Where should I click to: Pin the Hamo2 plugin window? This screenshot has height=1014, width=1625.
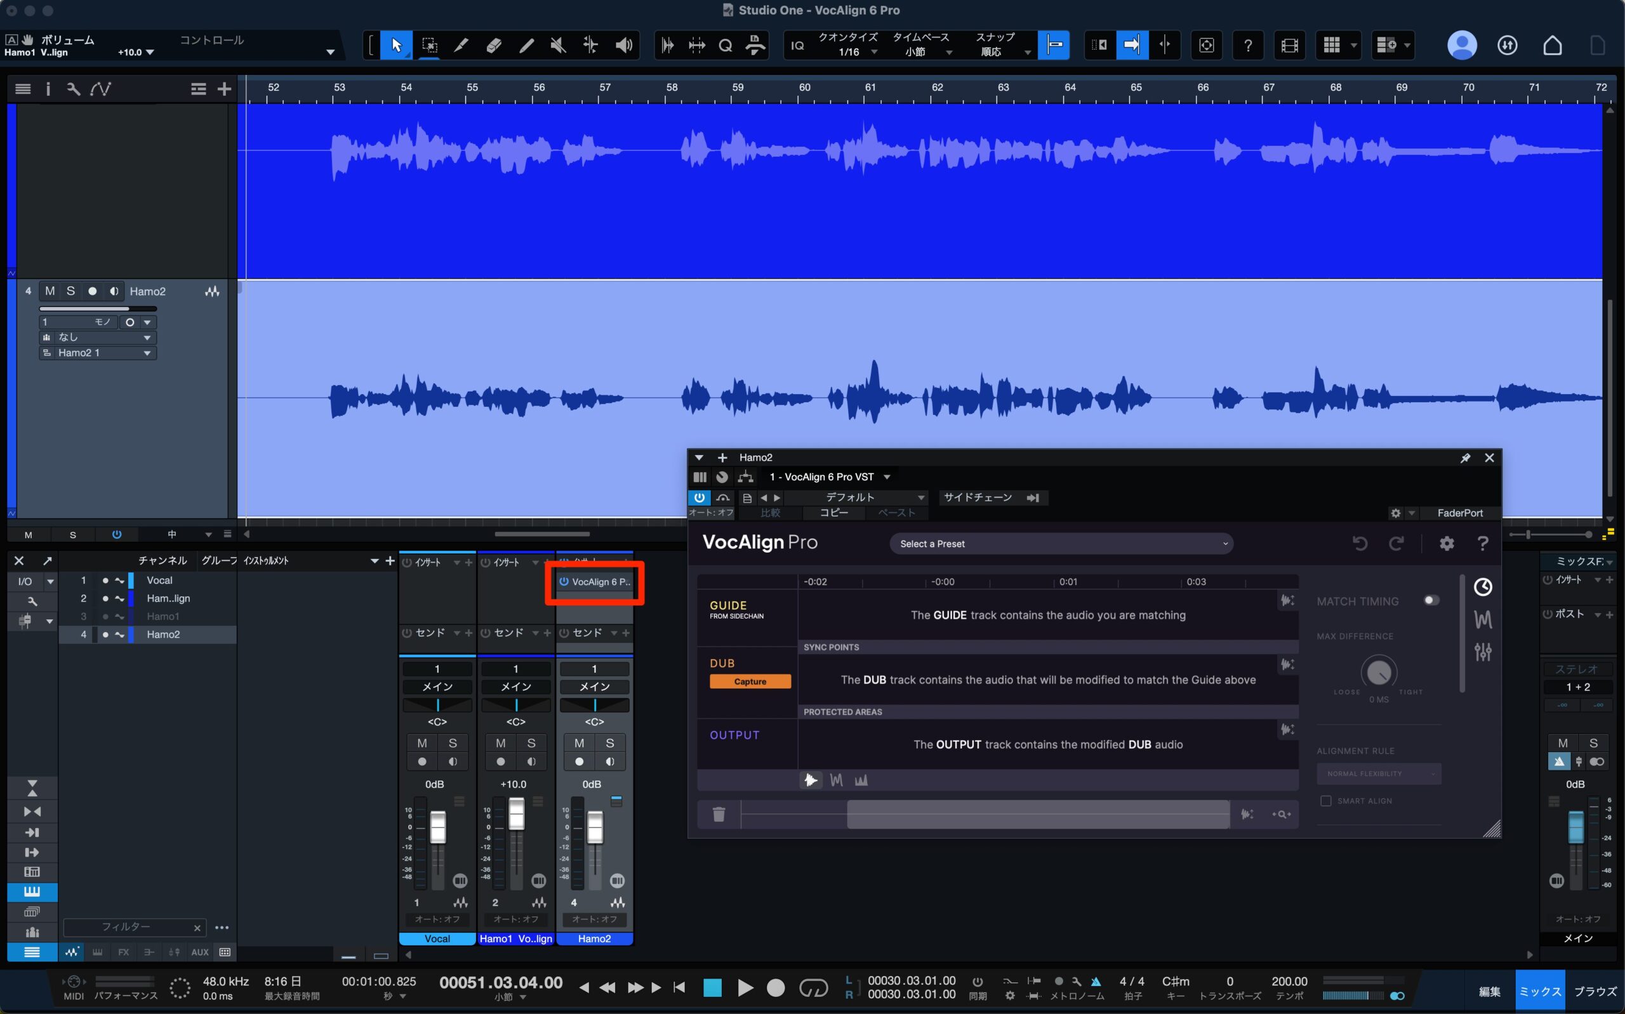click(1466, 458)
